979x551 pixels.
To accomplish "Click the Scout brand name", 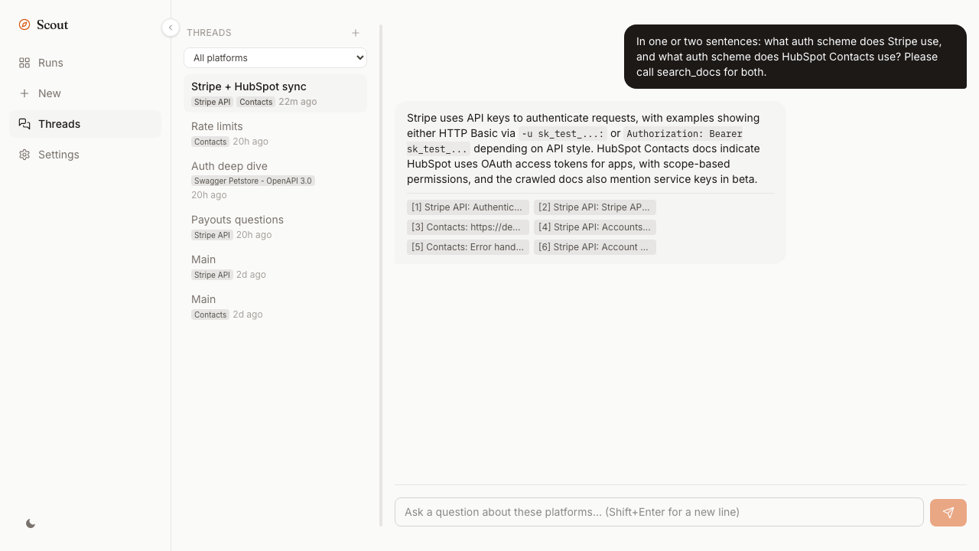I will (x=53, y=24).
